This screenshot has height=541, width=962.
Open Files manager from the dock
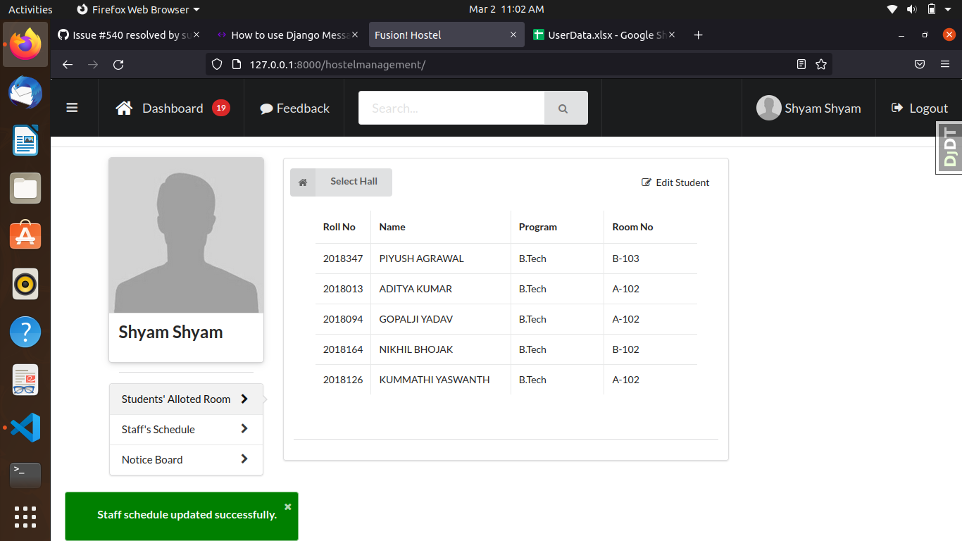(25, 188)
